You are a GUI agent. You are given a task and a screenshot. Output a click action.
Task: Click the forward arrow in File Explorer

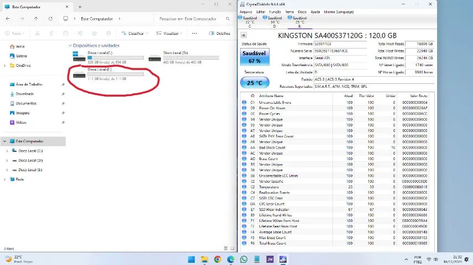22,19
